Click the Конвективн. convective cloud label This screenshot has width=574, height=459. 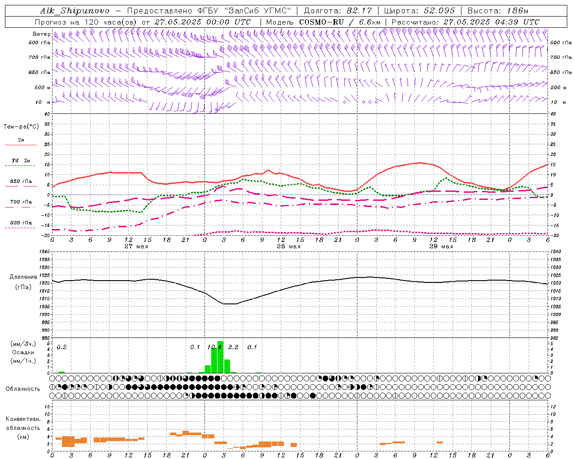(23, 419)
